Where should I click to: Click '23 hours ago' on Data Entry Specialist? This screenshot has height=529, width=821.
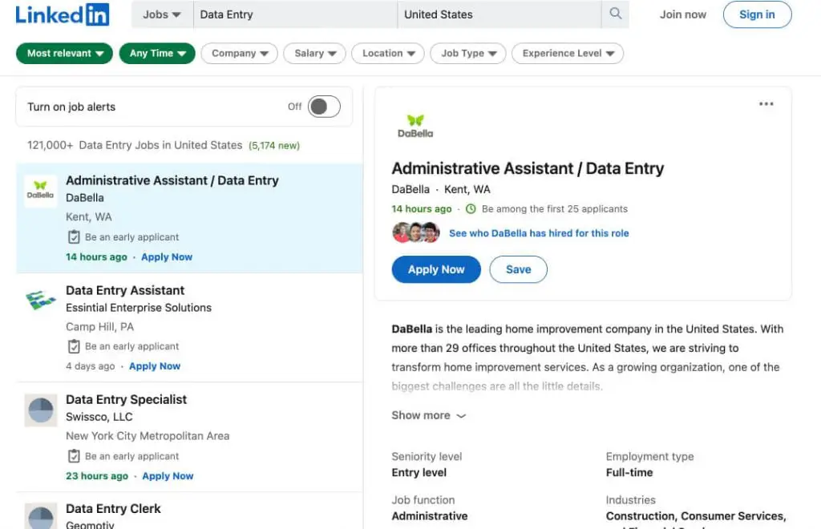(97, 476)
